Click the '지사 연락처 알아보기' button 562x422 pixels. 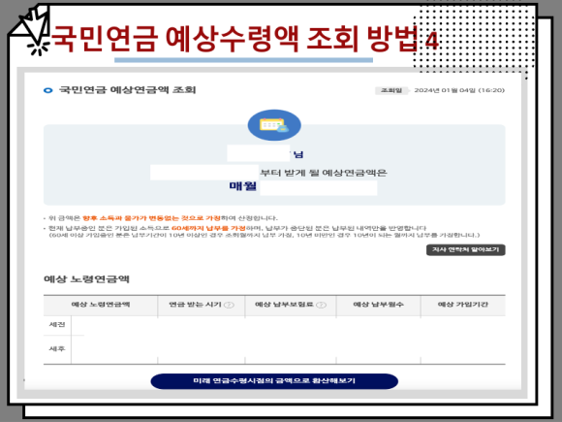click(x=465, y=249)
